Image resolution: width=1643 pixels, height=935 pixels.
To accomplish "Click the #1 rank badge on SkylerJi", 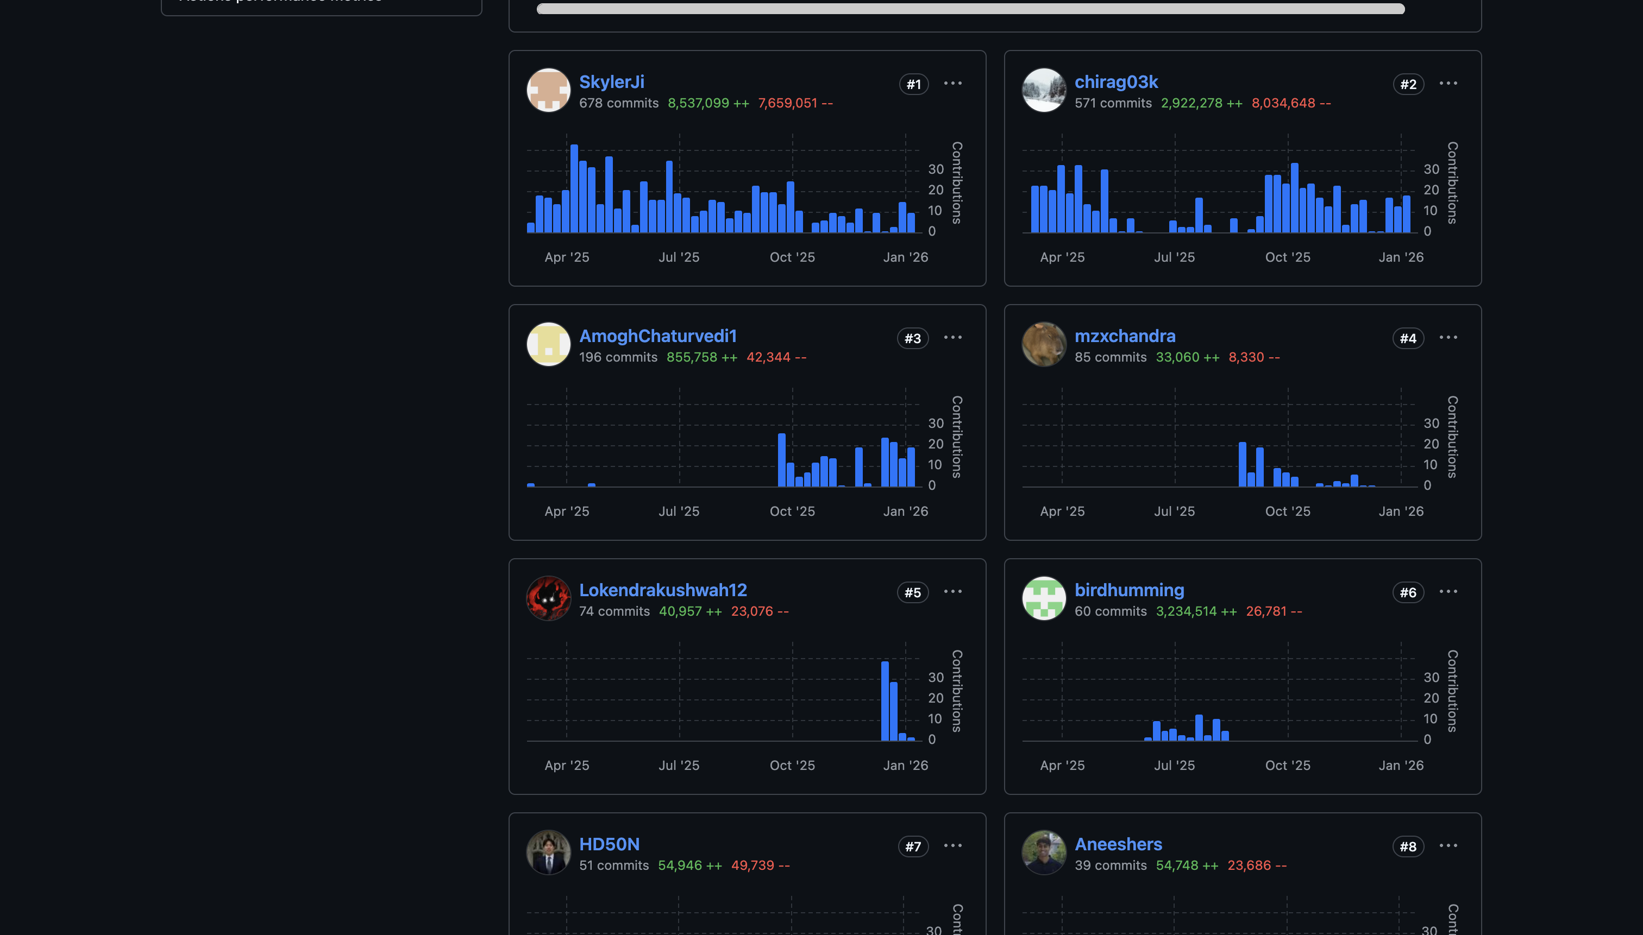I will coord(913,84).
